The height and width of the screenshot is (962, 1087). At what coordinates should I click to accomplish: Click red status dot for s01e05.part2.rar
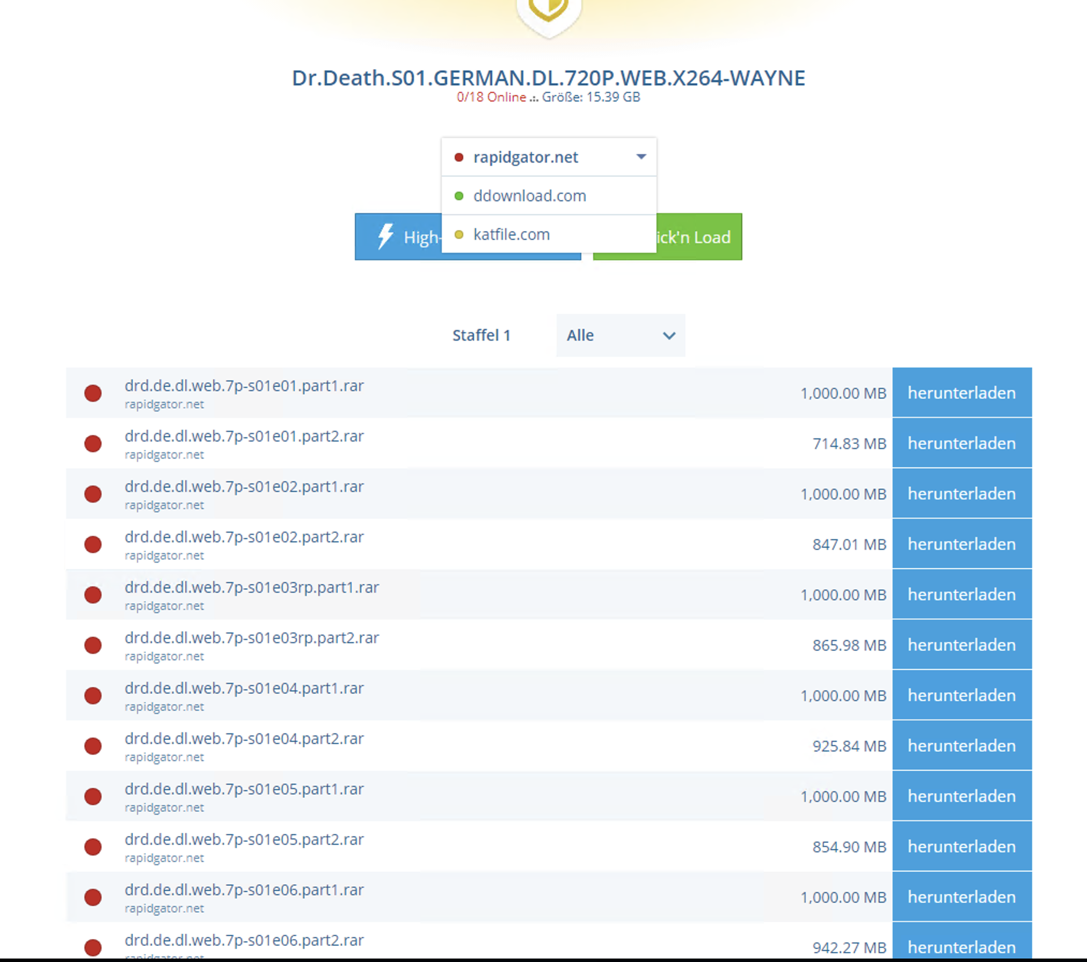click(93, 847)
